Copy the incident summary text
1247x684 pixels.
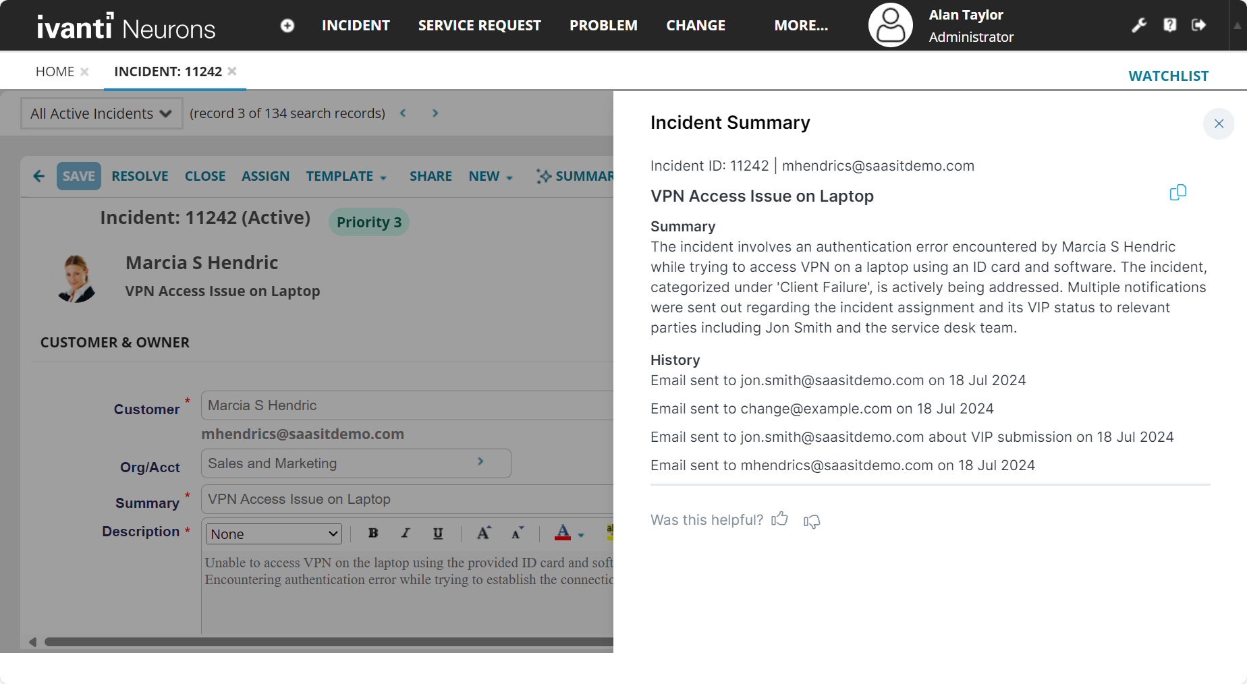[x=1177, y=193]
